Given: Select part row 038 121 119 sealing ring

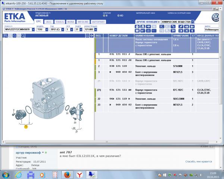Looking at the screenshot, I should tap(157, 67).
